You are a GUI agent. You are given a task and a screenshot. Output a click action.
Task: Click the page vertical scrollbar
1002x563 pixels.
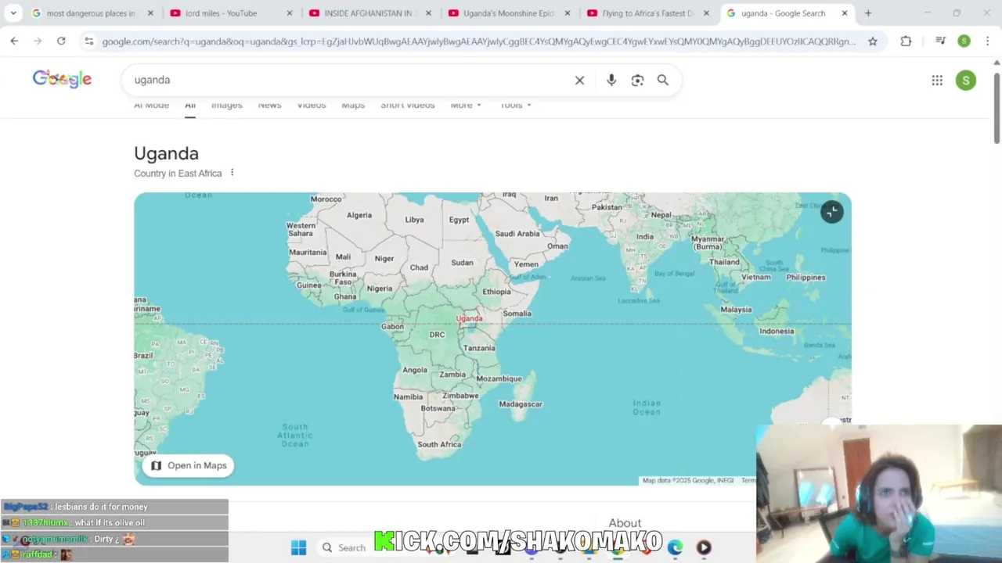coord(997,108)
